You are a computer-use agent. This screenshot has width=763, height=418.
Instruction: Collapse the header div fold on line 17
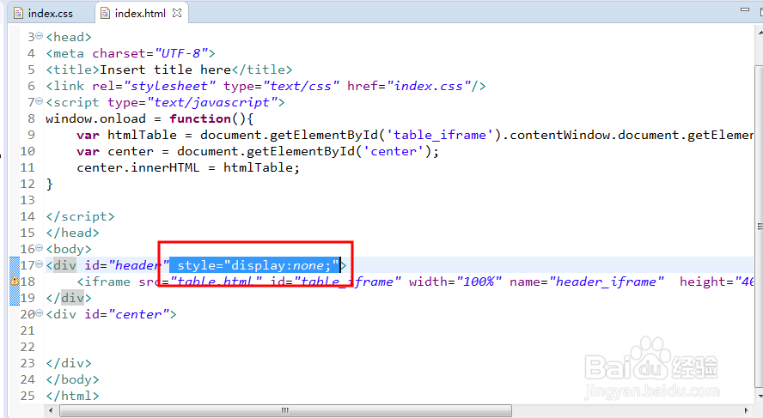tap(40, 265)
